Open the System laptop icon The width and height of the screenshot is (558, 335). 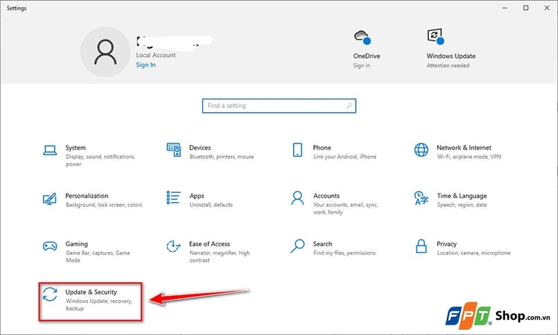[50, 150]
